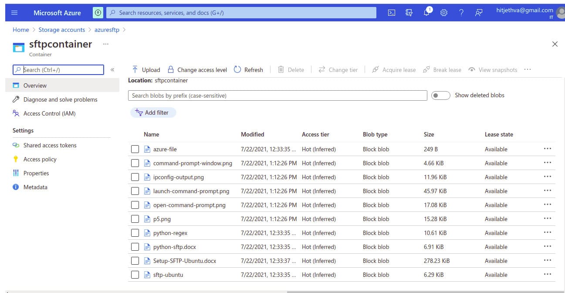The width and height of the screenshot is (565, 293).
Task: Select the sftp-ubuntu checkbox
Action: click(x=135, y=275)
